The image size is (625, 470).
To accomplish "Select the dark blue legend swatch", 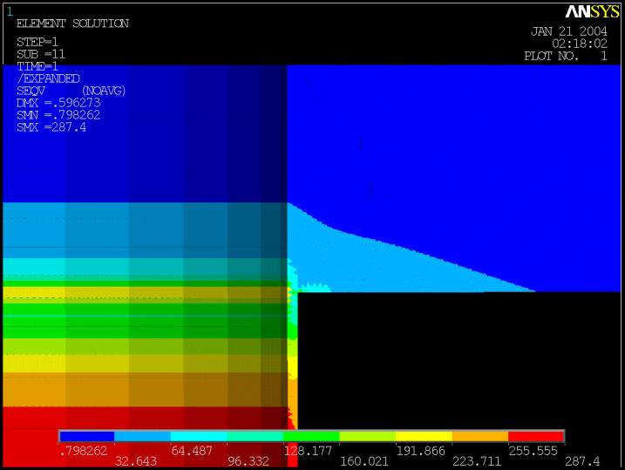I will point(87,437).
